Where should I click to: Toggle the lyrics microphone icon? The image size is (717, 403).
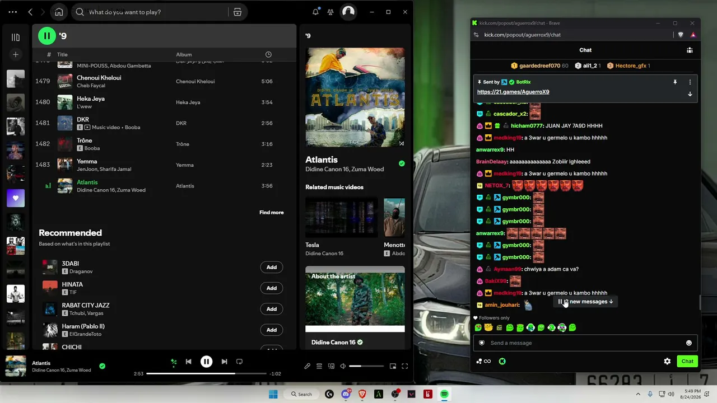coord(308,366)
